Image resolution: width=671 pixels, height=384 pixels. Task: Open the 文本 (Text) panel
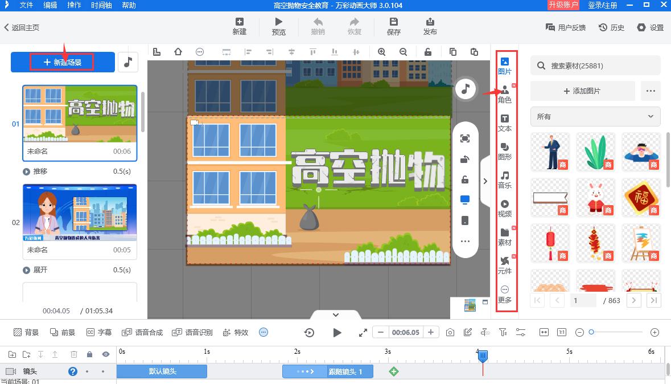point(504,123)
